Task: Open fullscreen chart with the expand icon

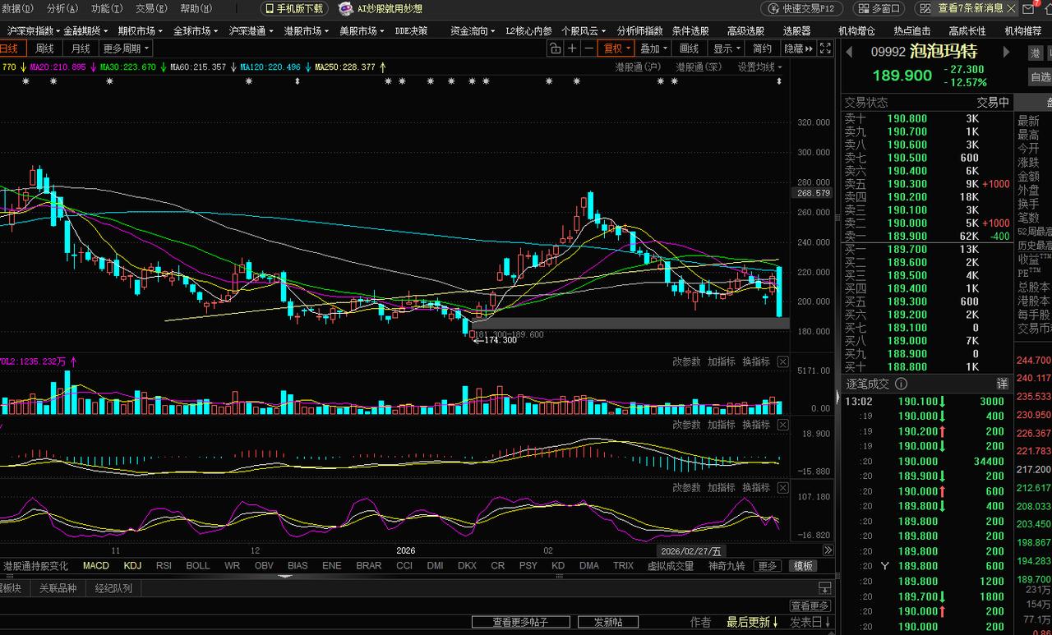Action: tap(824, 48)
